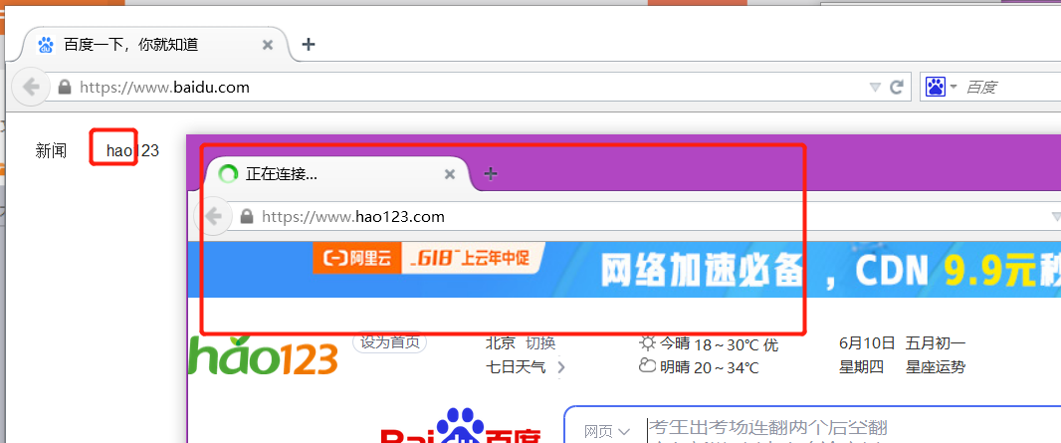Click the Baidu paw search engine icon
1061x443 pixels.
(936, 88)
